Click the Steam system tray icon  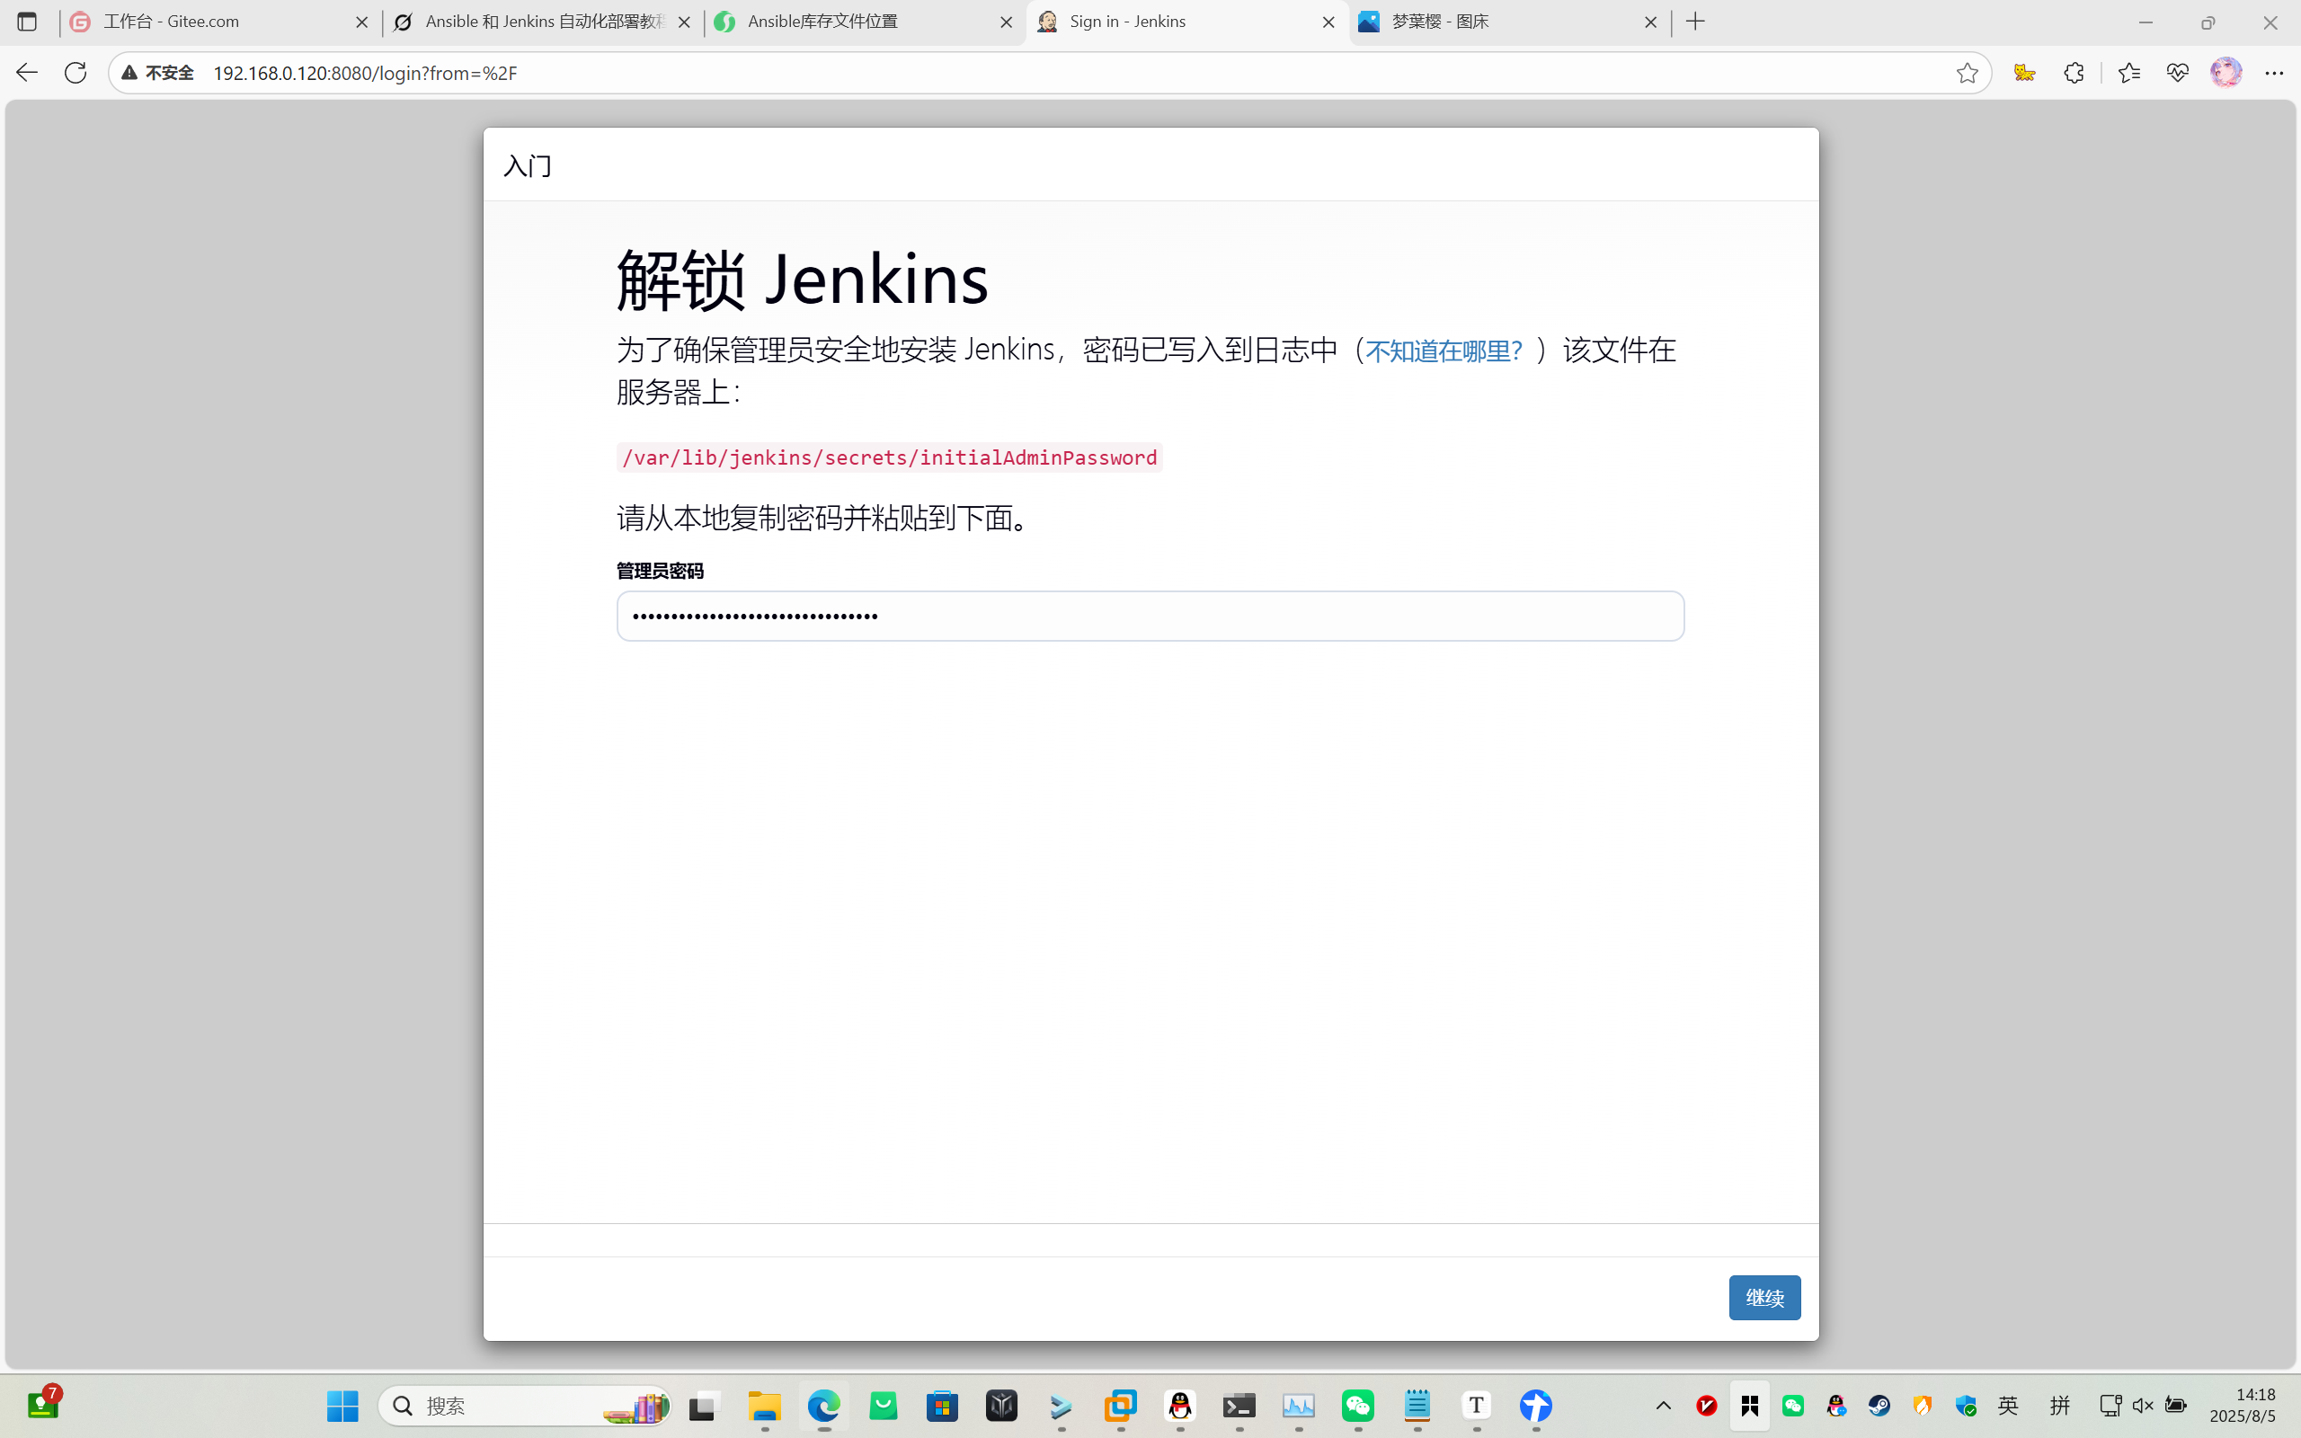click(x=1879, y=1406)
